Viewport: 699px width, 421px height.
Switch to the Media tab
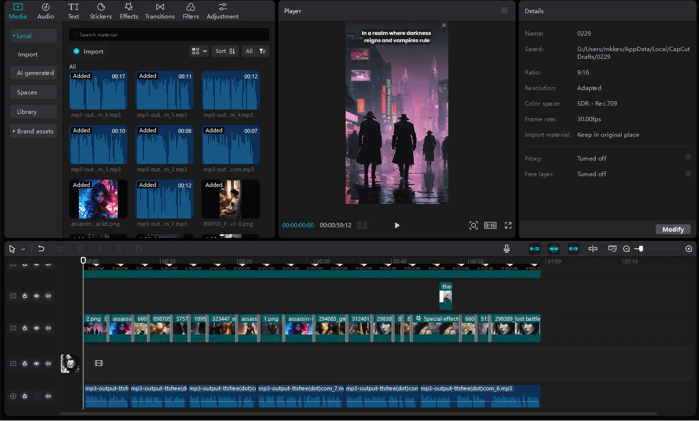(x=18, y=11)
